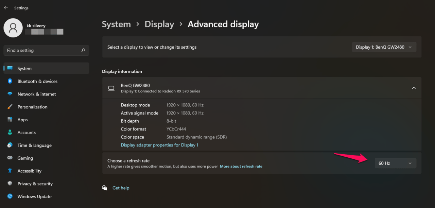
Task: Click the More about refresh rate link
Action: (x=241, y=167)
